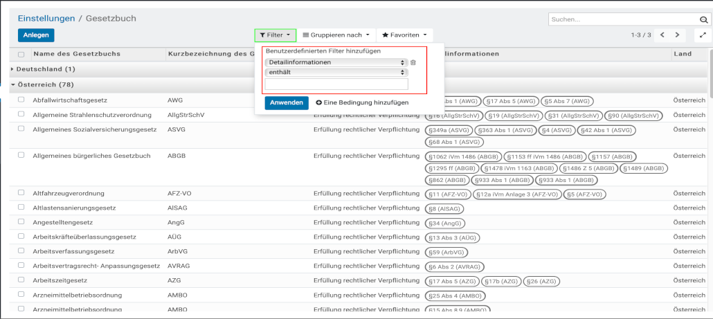The height and width of the screenshot is (319, 713).
Task: Click the expand fullscreen arrows icon
Action: [x=703, y=35]
